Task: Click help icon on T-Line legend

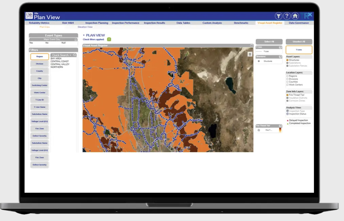Action: click(280, 47)
